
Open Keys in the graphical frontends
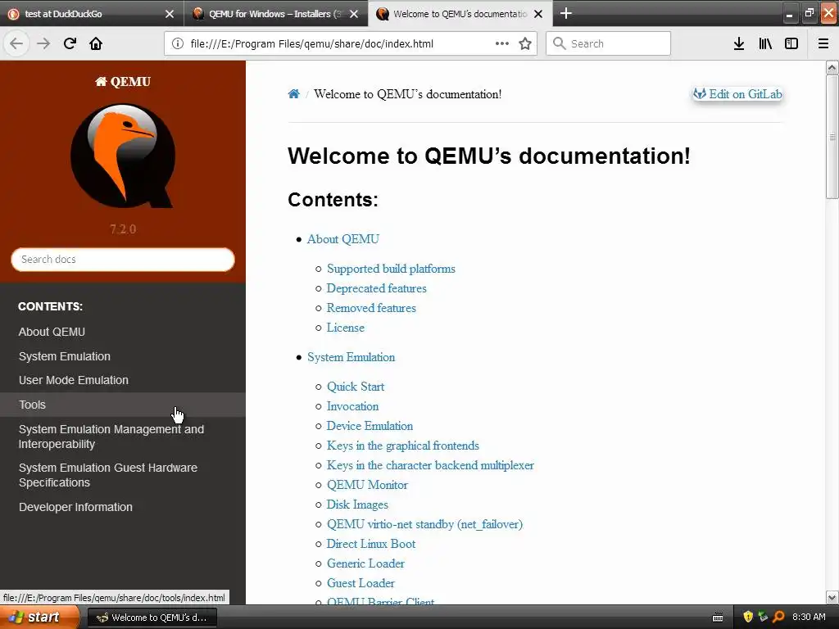[403, 446]
